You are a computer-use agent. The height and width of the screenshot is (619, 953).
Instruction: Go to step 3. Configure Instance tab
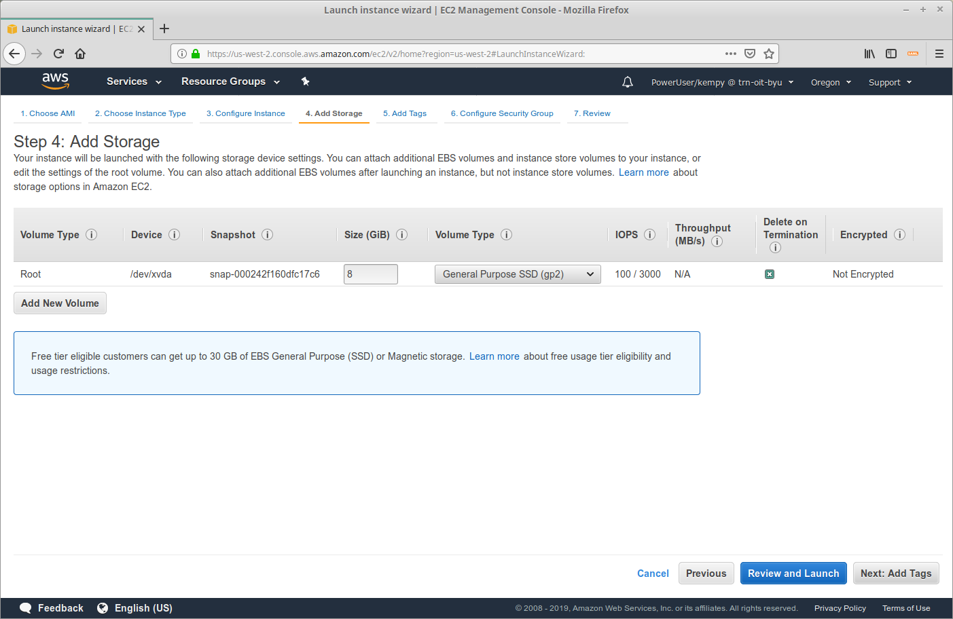(x=246, y=113)
